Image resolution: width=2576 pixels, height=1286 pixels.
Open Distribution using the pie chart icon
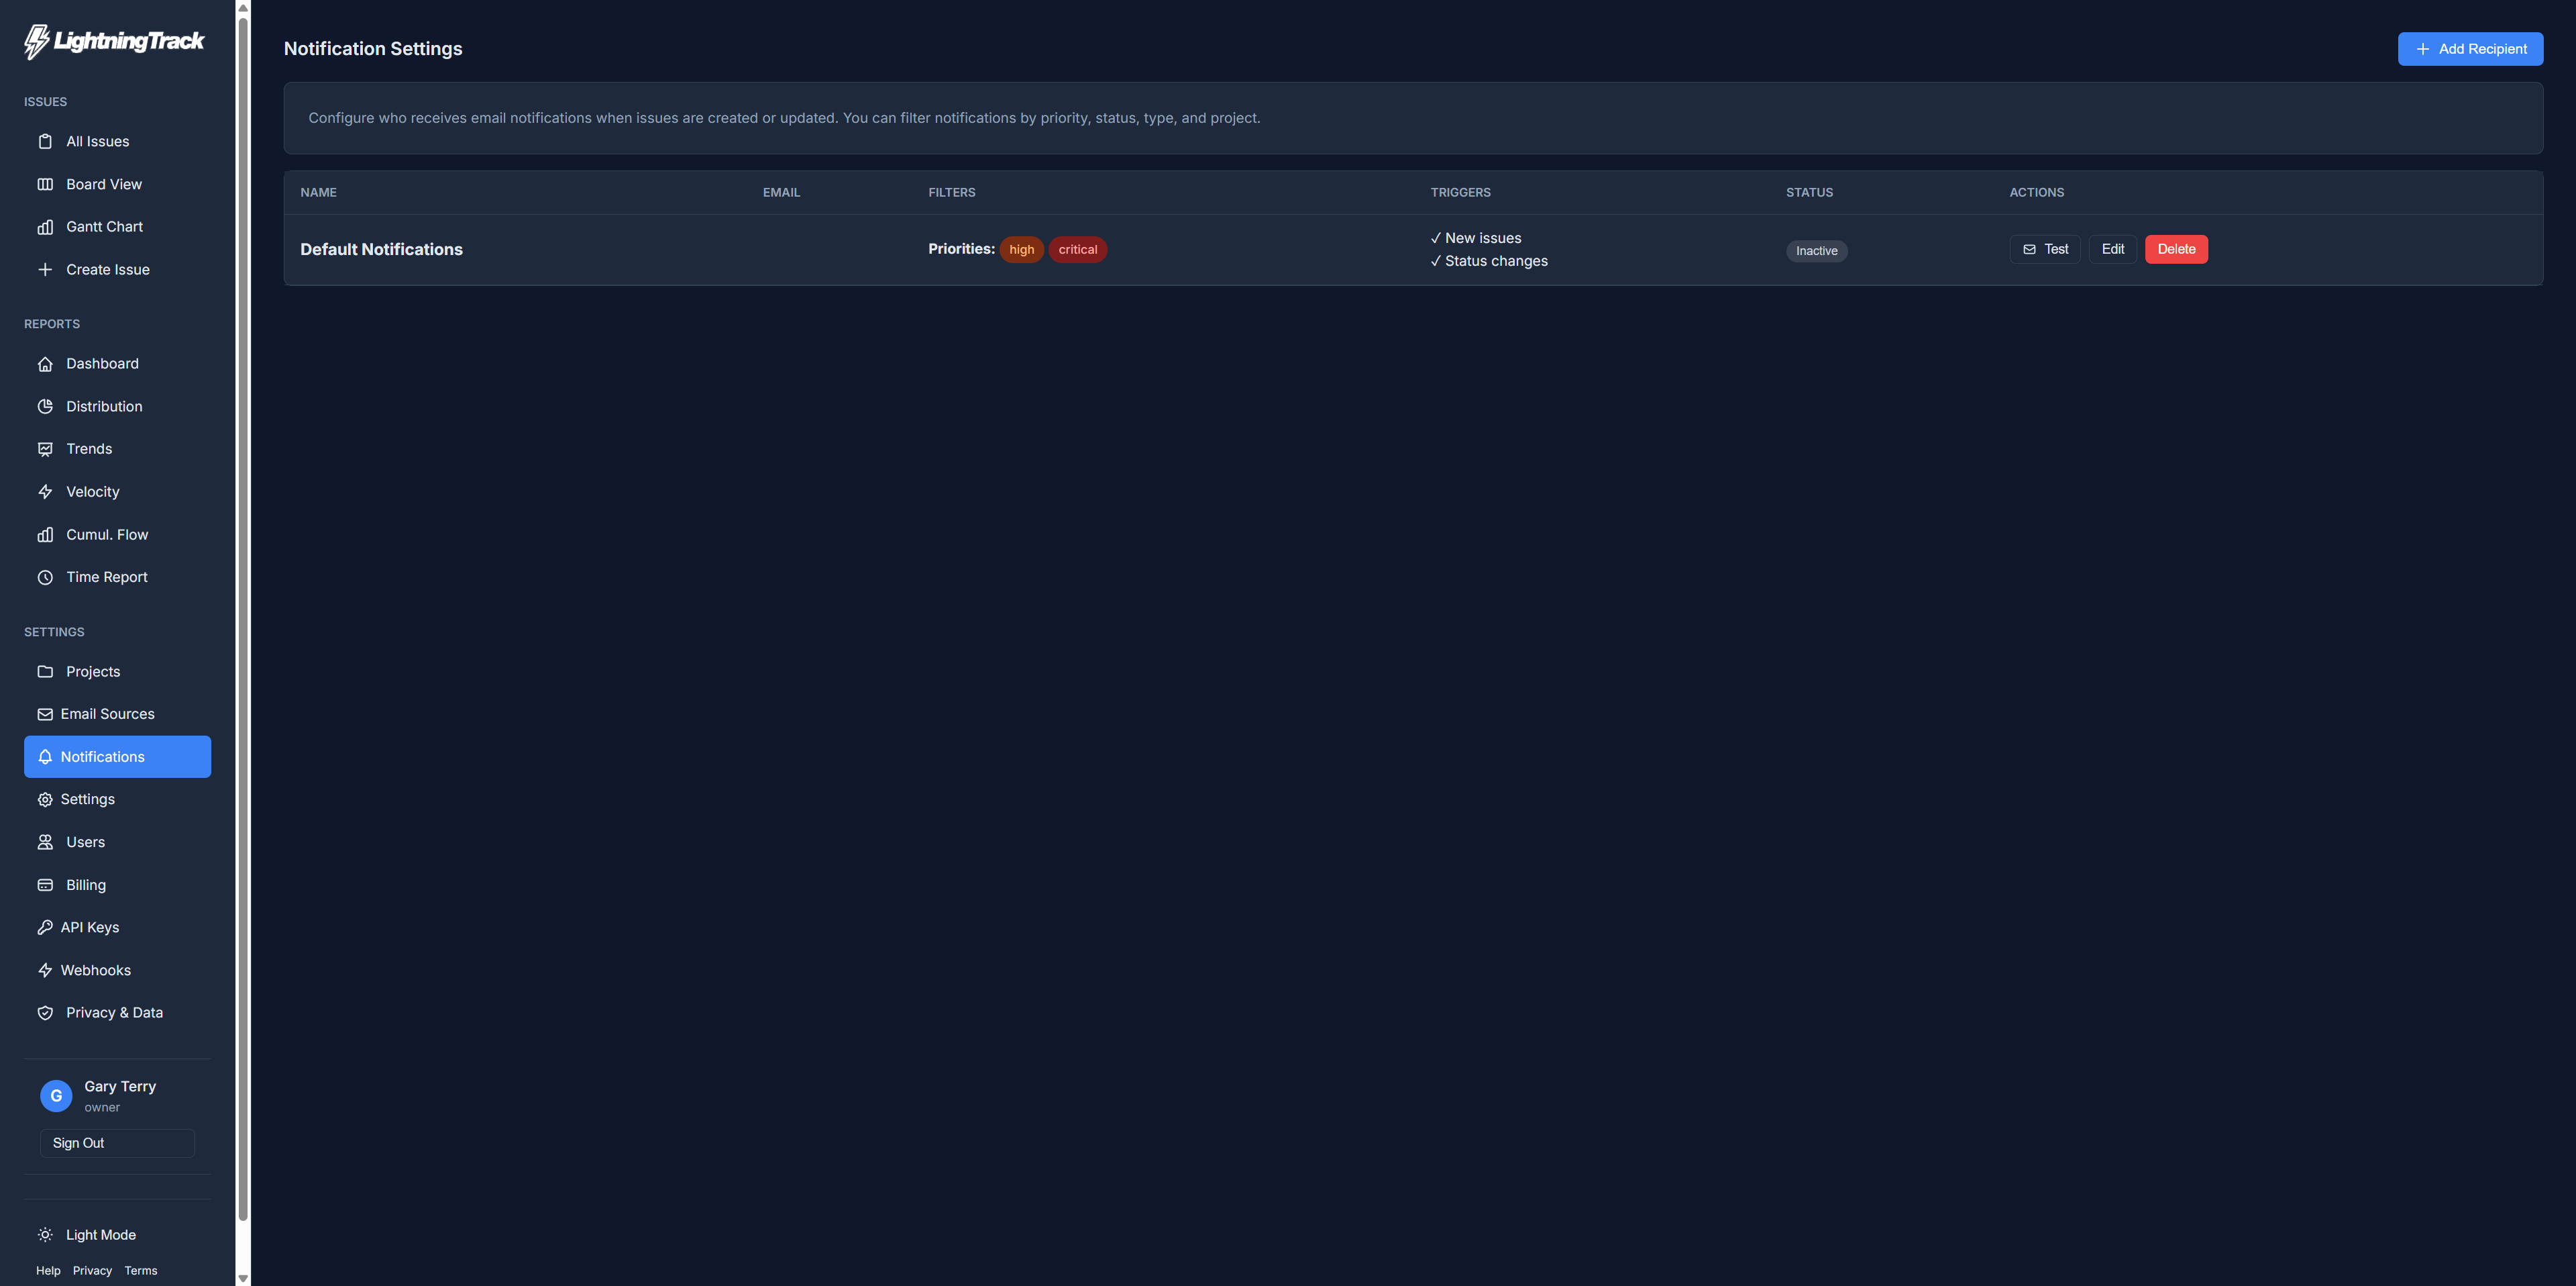(x=45, y=406)
